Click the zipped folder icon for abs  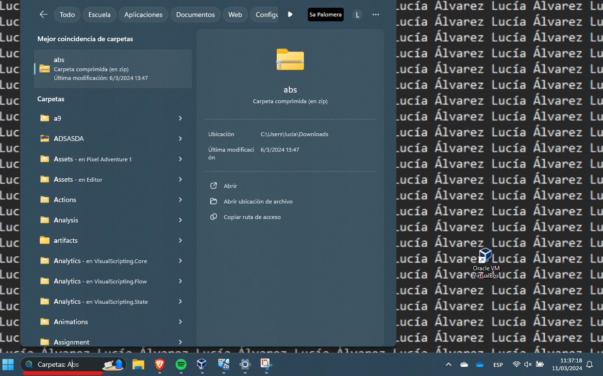[290, 60]
